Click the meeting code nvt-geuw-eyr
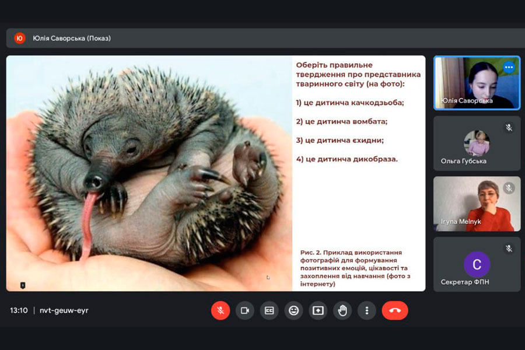This screenshot has height=350, width=525. coord(64,310)
